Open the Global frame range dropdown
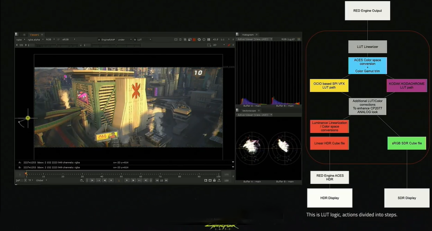432x231 pixels. coord(41,180)
